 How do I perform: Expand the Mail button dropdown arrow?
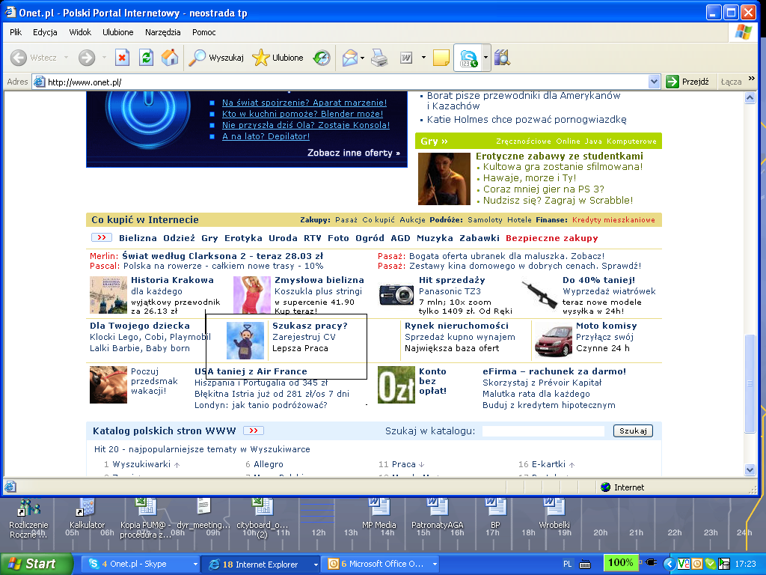(x=363, y=58)
